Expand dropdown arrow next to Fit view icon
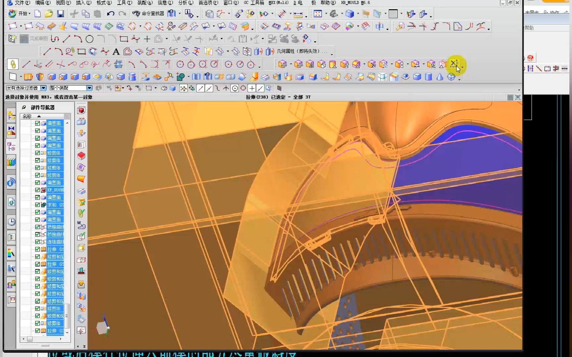572x357 pixels. [x=326, y=14]
